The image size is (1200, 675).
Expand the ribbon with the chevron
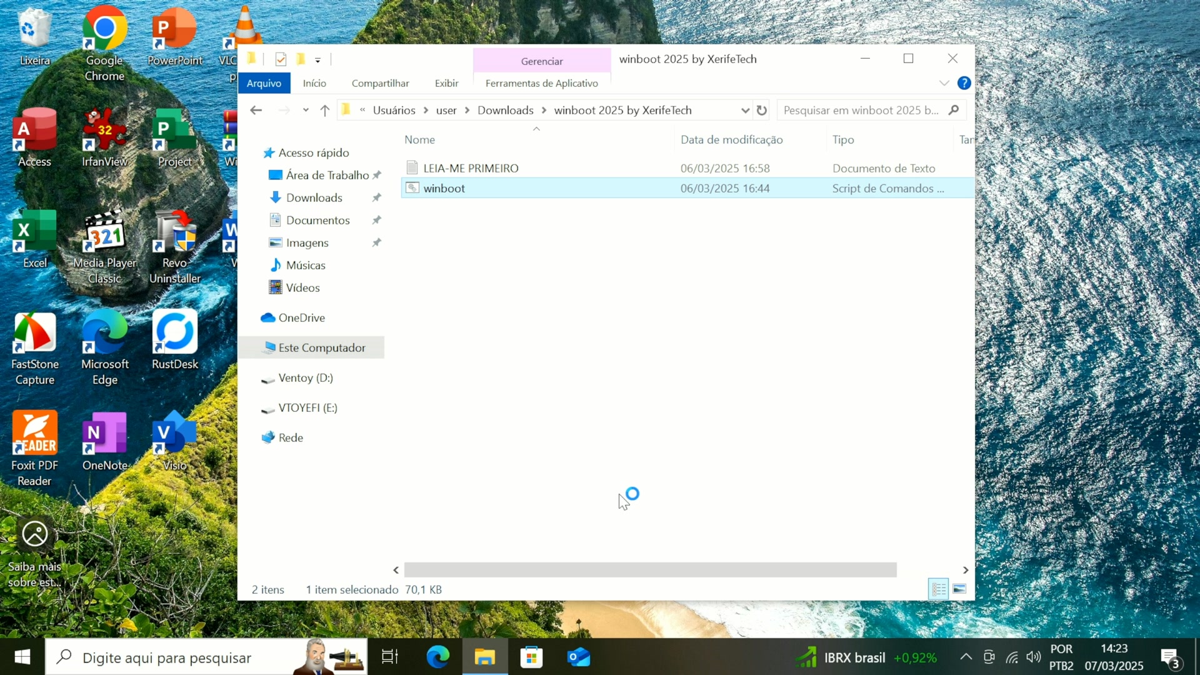point(944,83)
